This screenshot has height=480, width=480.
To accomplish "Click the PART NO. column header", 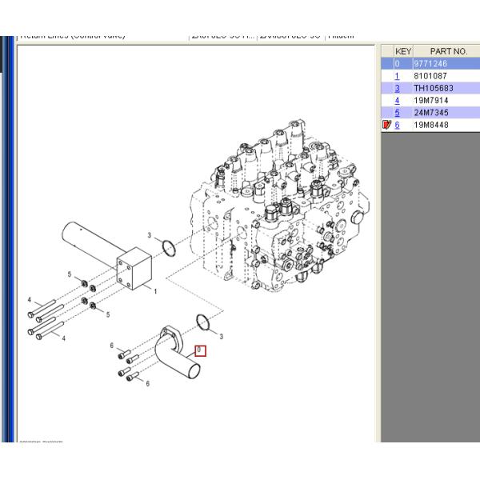I will click(x=447, y=51).
